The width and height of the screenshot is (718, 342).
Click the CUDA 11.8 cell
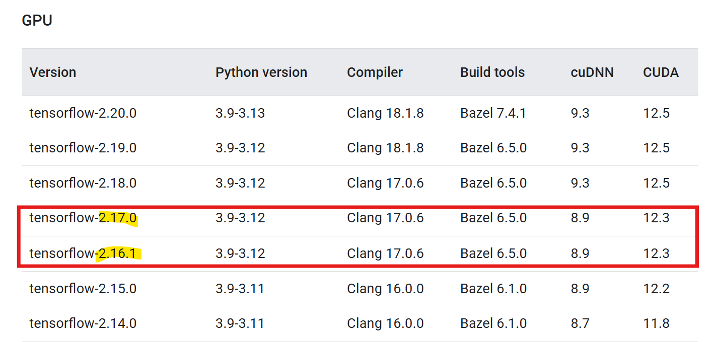656,323
